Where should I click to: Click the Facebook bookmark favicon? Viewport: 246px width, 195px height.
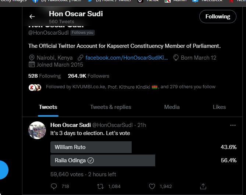pos(35,1)
